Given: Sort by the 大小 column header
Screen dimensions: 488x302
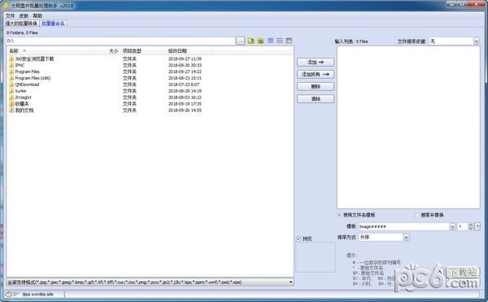Looking at the screenshot, I should (x=113, y=51).
